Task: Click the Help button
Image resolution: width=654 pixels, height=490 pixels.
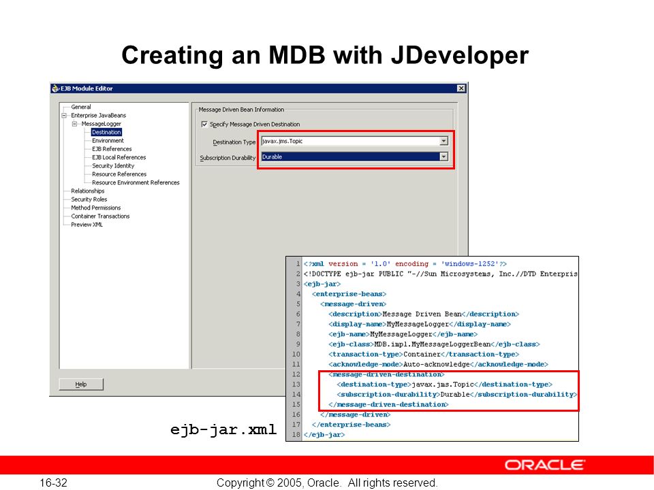Action: coord(81,384)
